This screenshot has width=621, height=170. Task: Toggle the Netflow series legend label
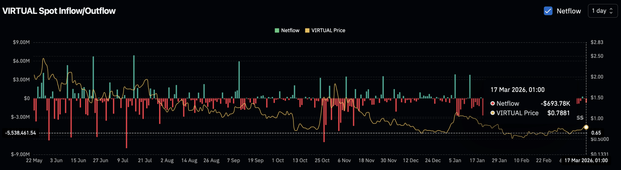290,30
